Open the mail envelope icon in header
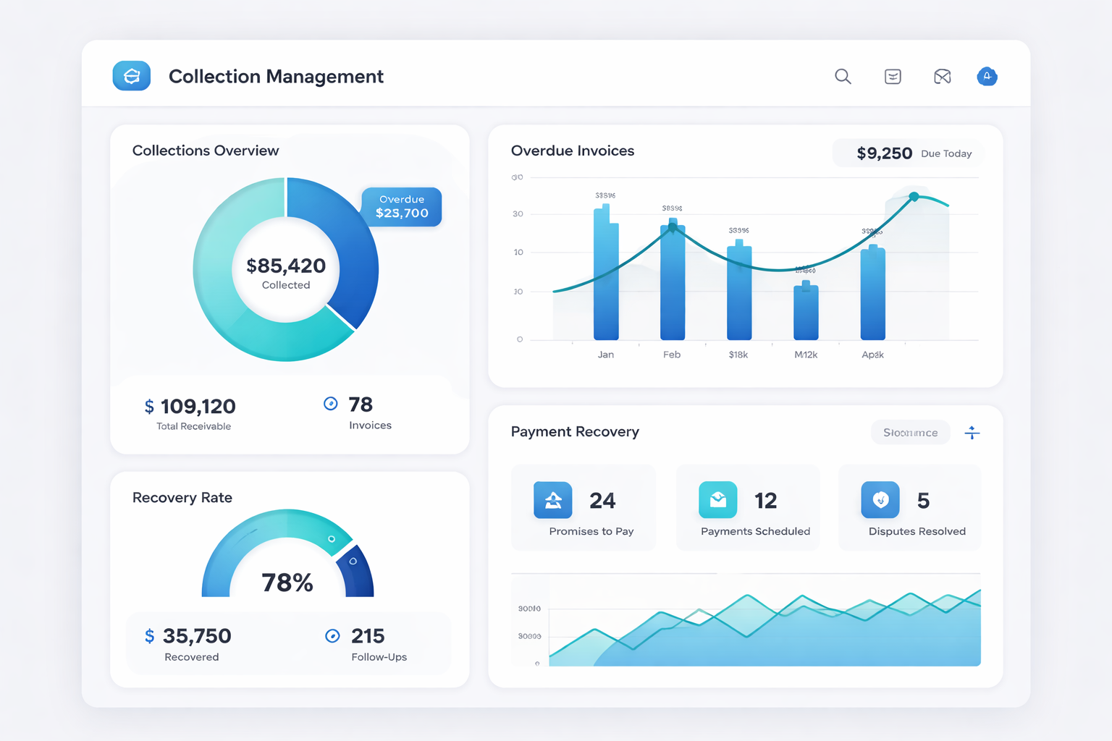The image size is (1112, 741). click(x=942, y=77)
